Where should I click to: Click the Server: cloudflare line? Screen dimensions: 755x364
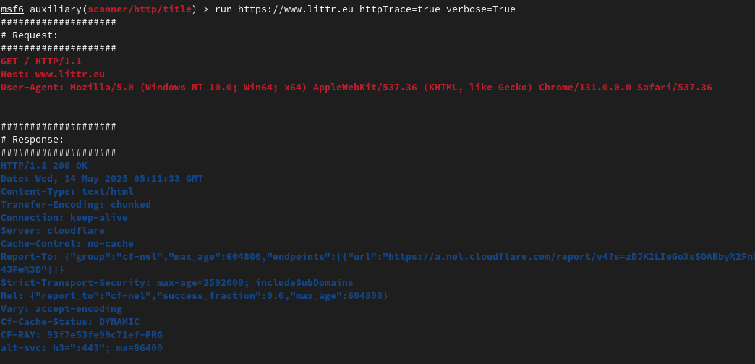[53, 230]
